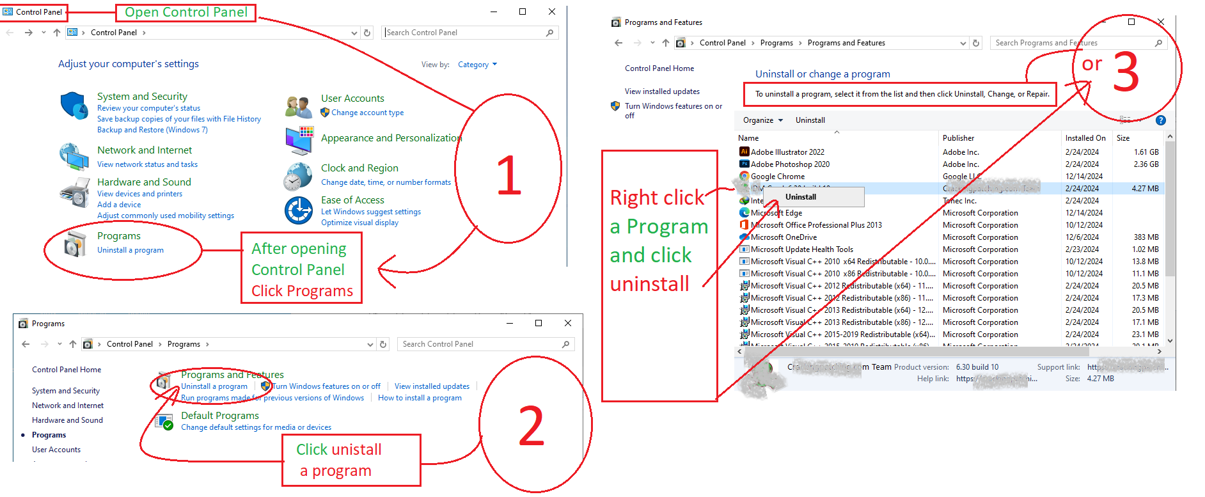Click the forward arrow in Control Panel window
This screenshot has height=497, width=1205.
(x=28, y=33)
